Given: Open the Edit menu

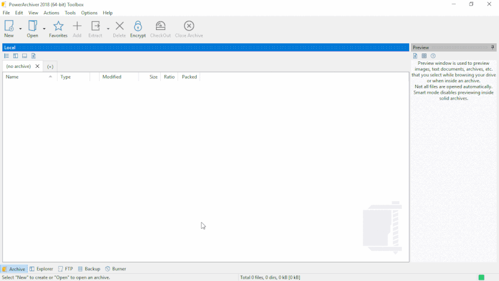Looking at the screenshot, I should 19,13.
